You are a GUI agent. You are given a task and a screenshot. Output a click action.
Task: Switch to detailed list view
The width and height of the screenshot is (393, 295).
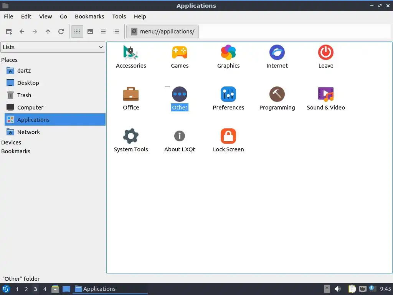click(x=116, y=31)
